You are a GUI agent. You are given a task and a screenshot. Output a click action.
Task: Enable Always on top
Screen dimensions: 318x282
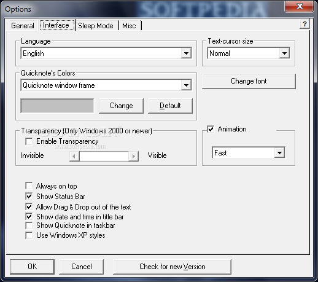[29, 186]
